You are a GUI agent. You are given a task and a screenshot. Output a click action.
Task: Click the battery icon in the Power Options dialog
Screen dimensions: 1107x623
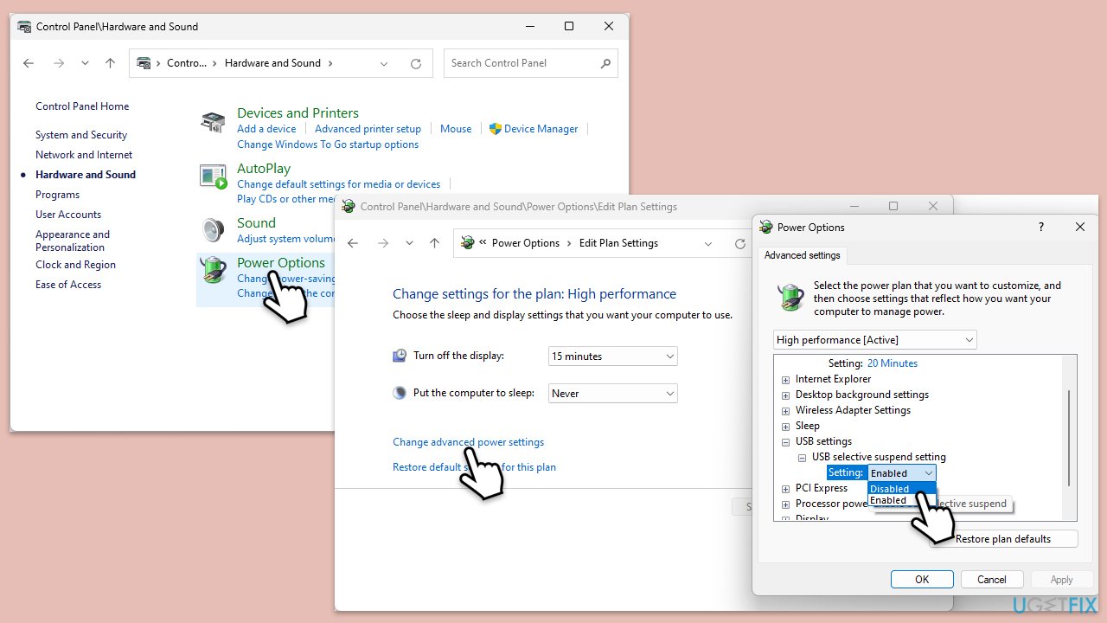[791, 298]
